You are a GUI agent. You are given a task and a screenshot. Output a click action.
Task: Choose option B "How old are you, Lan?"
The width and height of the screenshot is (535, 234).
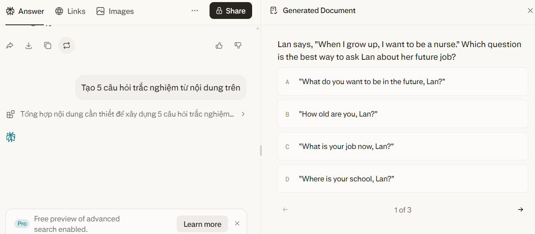403,114
